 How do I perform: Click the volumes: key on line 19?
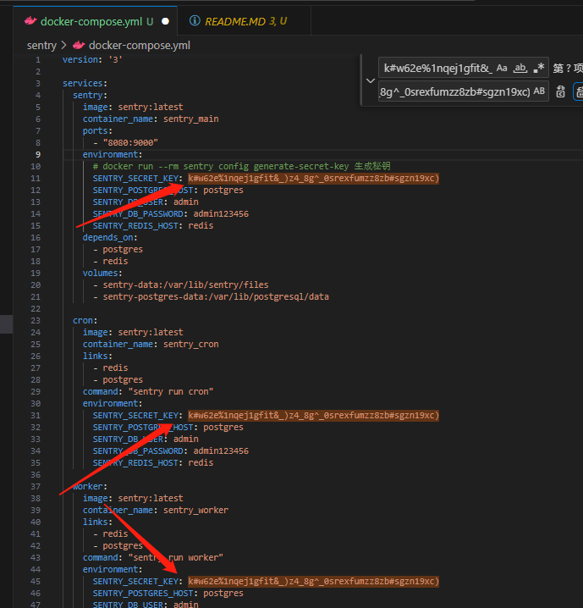pyautogui.click(x=102, y=273)
